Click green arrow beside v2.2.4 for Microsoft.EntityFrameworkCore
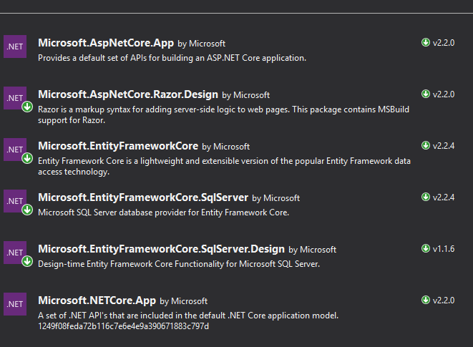 point(426,145)
